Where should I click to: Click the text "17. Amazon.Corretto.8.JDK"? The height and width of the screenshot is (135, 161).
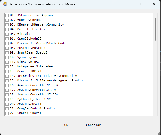(33, 90)
